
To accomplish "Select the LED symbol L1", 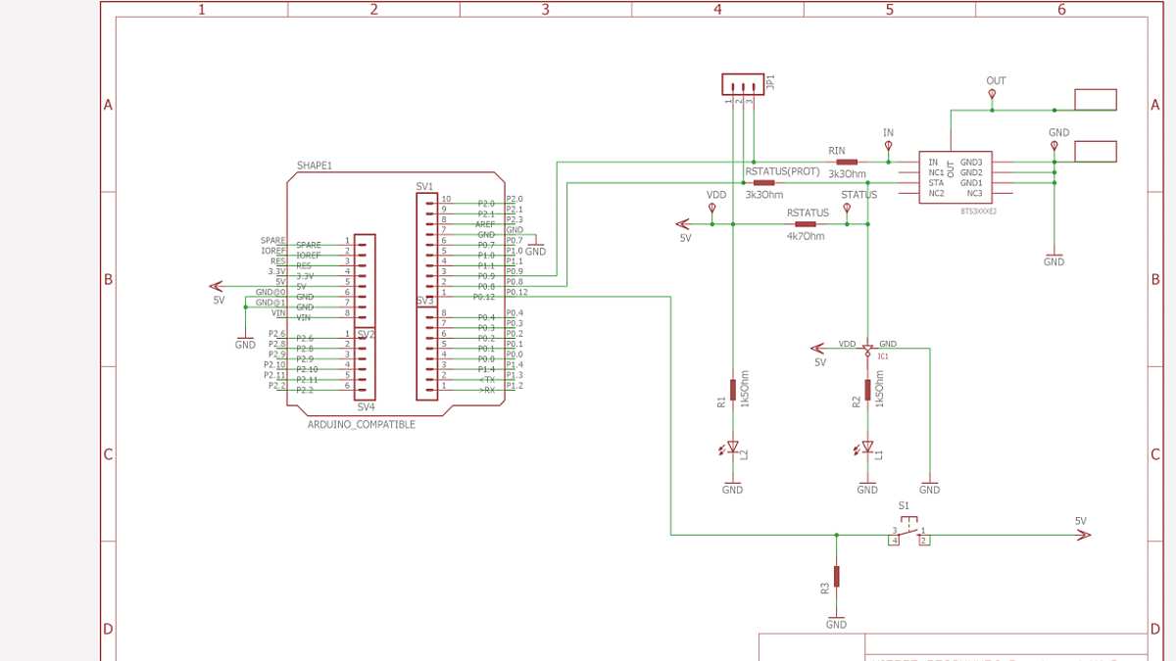I will [x=866, y=447].
